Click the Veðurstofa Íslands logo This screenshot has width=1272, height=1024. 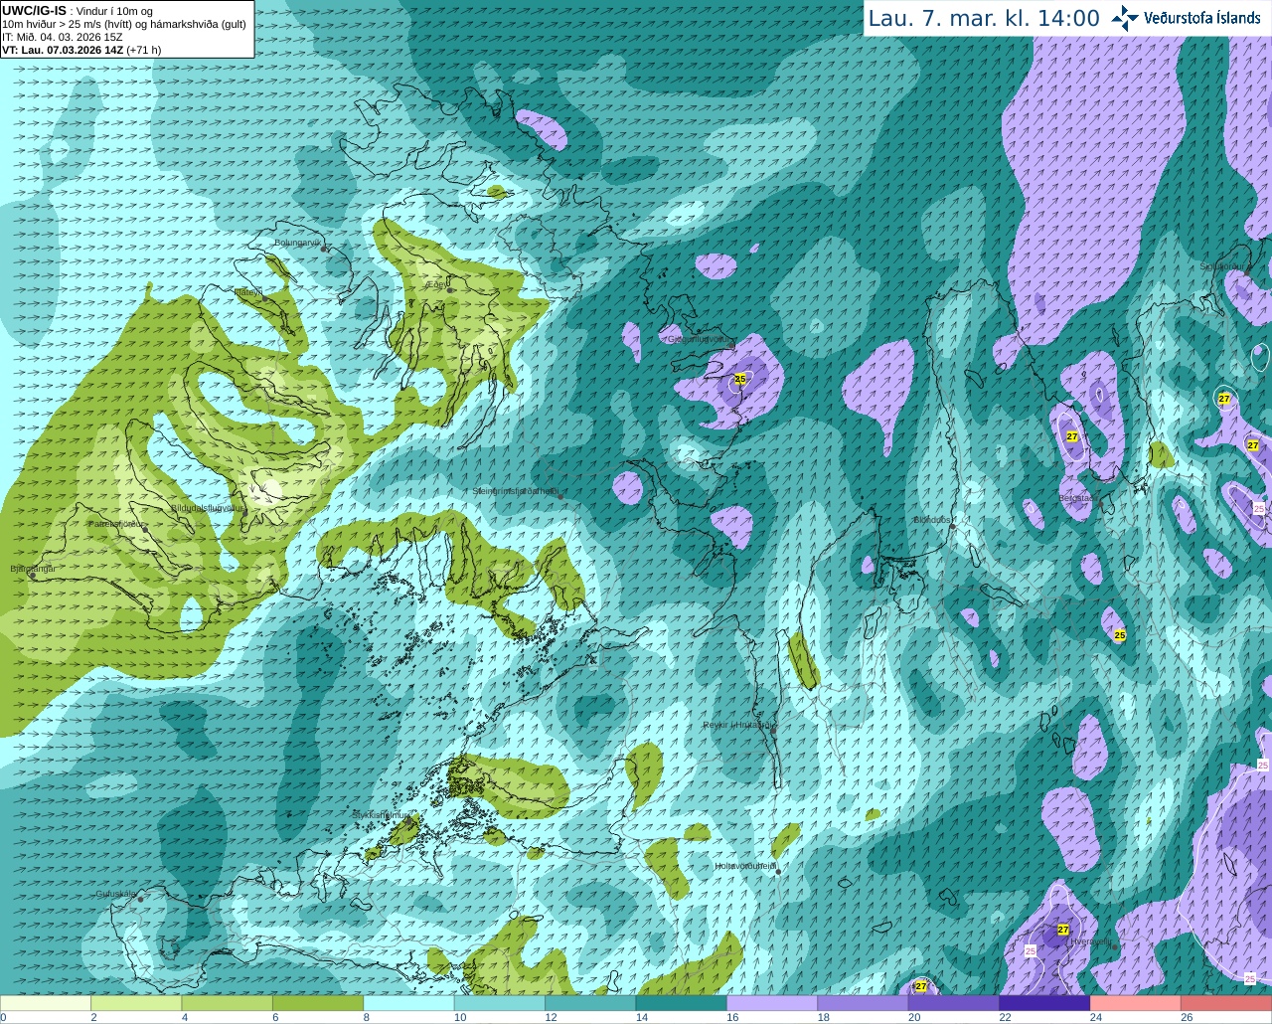pyautogui.click(x=1186, y=18)
